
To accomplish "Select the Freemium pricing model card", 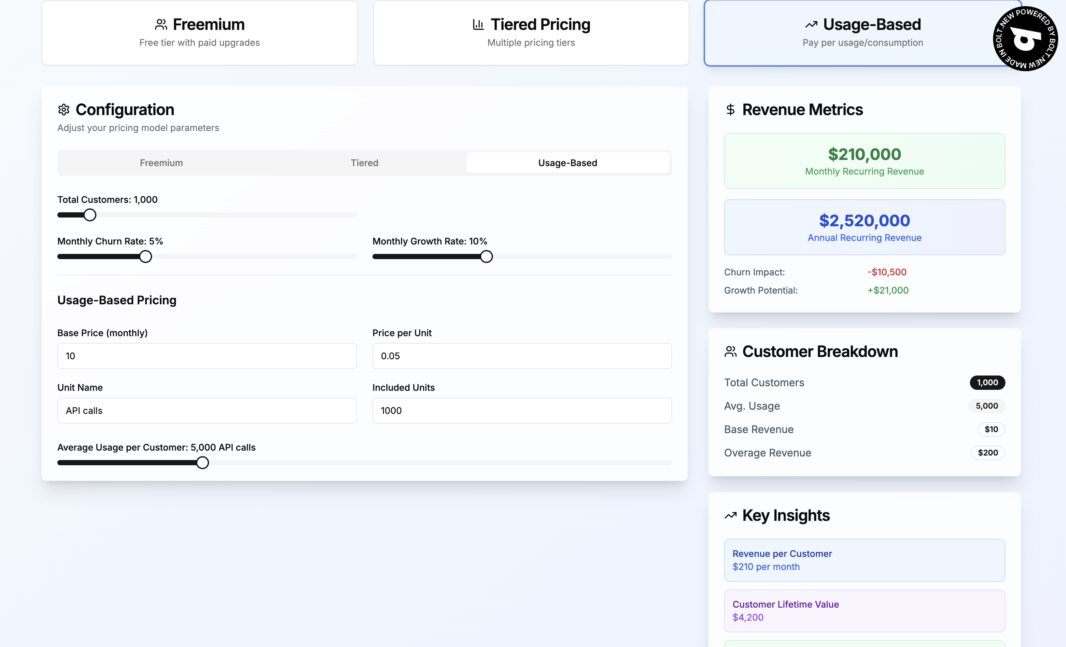I will (x=200, y=33).
